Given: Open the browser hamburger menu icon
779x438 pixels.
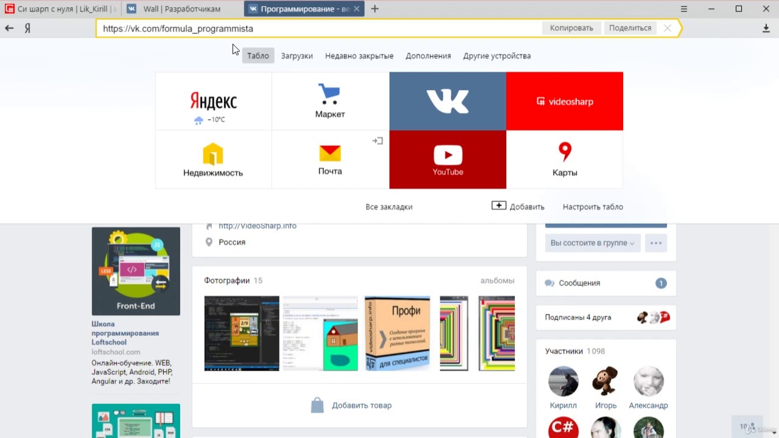Looking at the screenshot, I should (x=684, y=9).
